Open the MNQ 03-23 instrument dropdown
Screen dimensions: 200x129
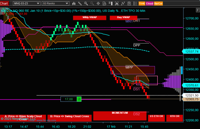27,3
